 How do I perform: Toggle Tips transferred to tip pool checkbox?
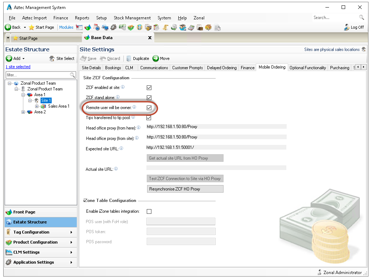pos(149,118)
